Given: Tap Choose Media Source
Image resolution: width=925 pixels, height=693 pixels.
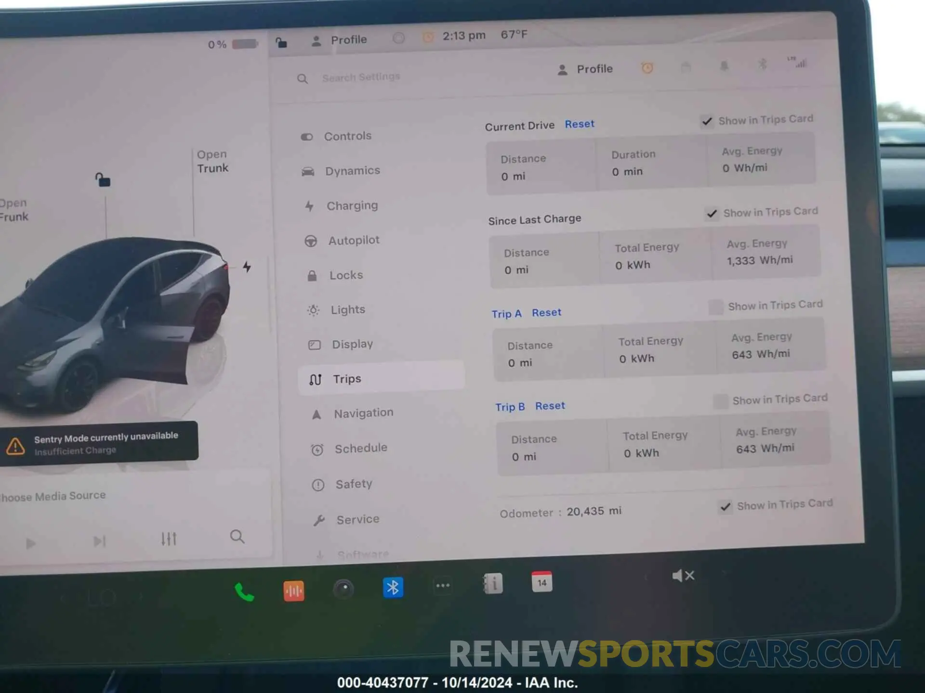Looking at the screenshot, I should click(x=53, y=496).
